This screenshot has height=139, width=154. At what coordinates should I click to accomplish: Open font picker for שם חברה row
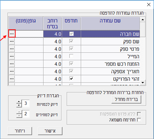pos(12,34)
